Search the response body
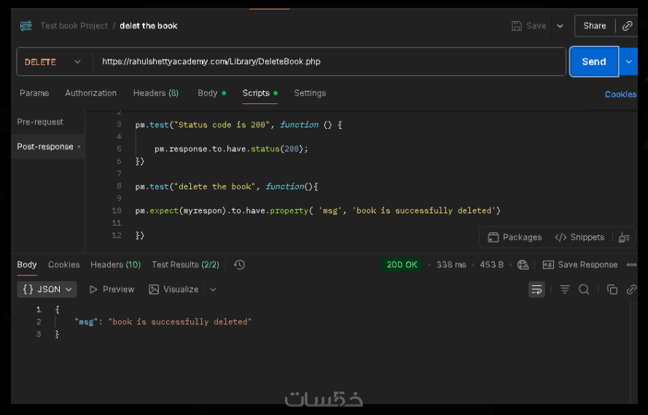The width and height of the screenshot is (648, 415). point(584,290)
